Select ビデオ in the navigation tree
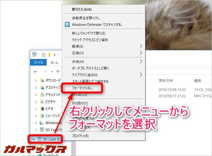This screenshot has height=156, width=212. tap(49, 109)
